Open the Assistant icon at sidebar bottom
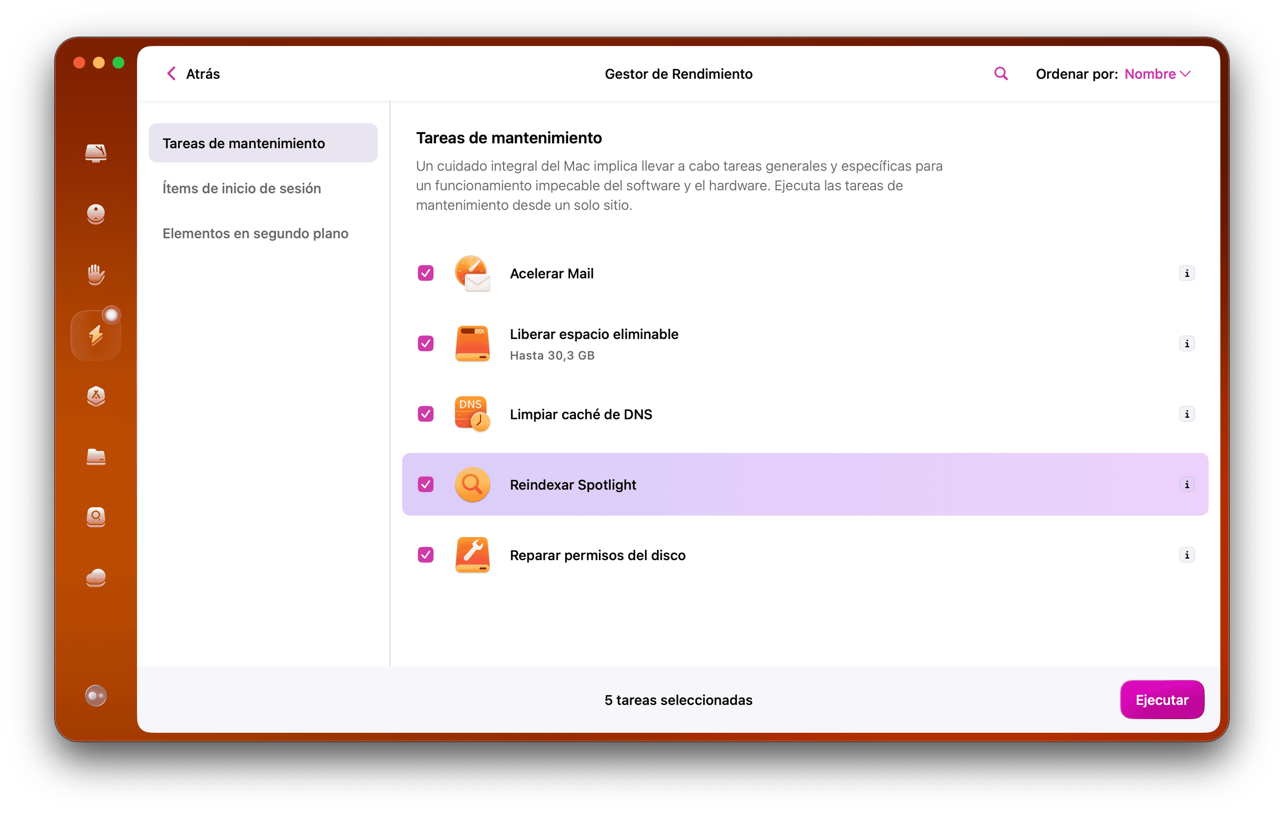1284x814 pixels. (x=96, y=696)
